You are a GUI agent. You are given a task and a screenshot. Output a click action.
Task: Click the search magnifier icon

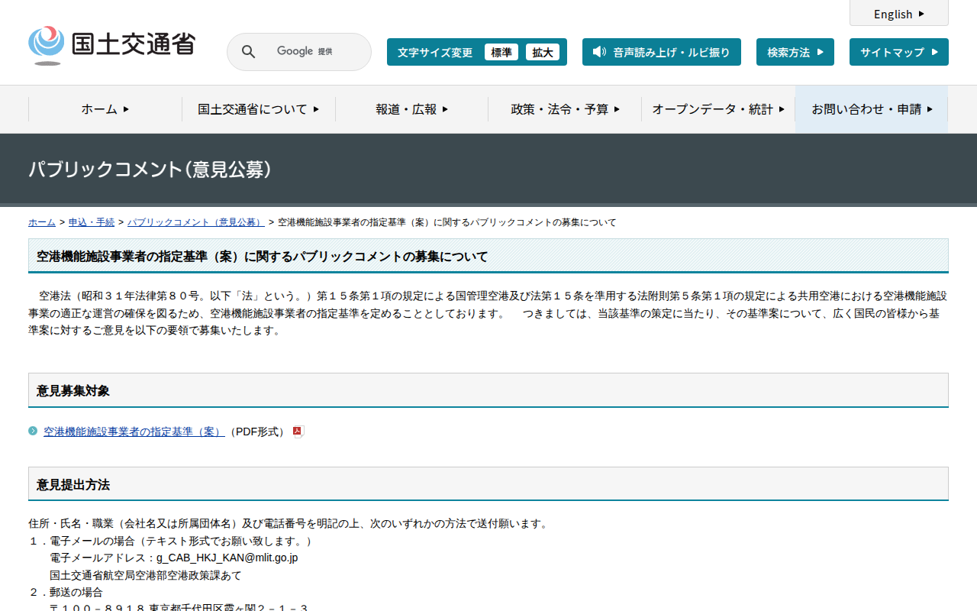pos(248,51)
